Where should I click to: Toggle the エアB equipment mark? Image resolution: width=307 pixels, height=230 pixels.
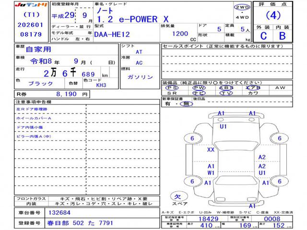(x=253, y=88)
